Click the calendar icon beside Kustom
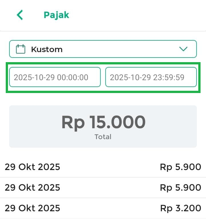206x219 pixels. [21, 49]
